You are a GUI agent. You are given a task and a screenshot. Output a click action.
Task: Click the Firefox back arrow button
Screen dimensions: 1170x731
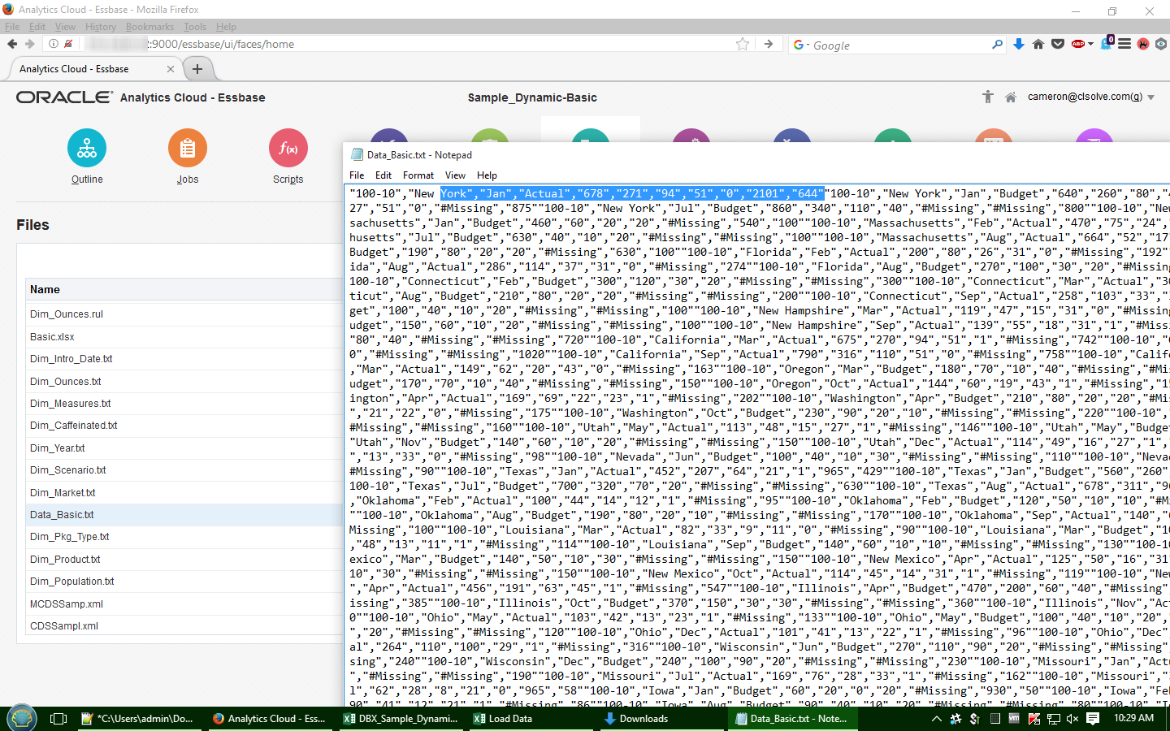tap(12, 44)
